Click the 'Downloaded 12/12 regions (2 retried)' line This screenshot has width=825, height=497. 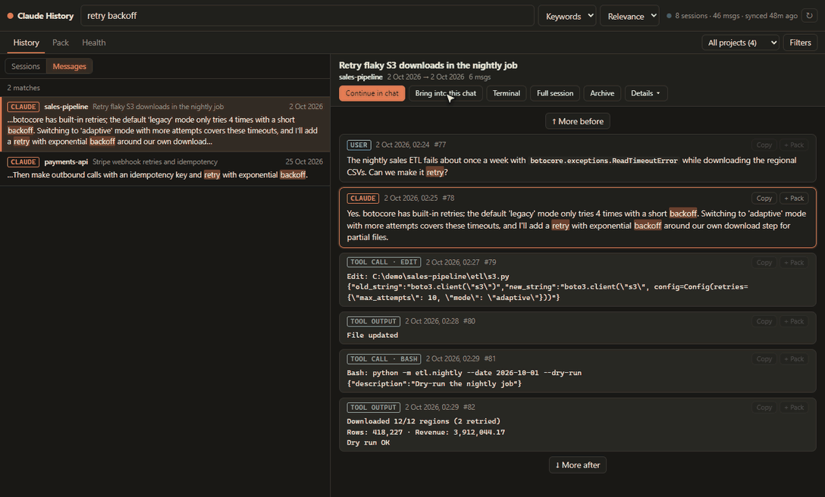point(424,421)
